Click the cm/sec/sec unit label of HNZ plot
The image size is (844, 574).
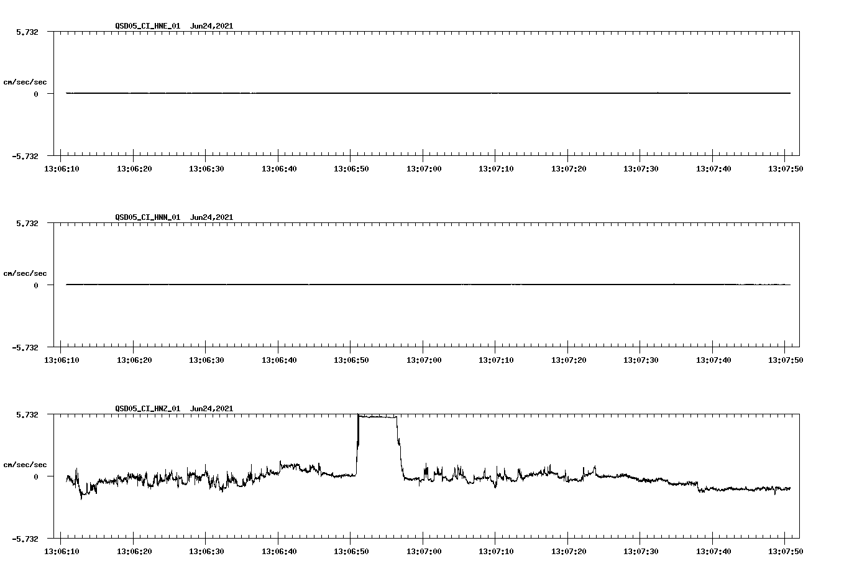pos(25,465)
